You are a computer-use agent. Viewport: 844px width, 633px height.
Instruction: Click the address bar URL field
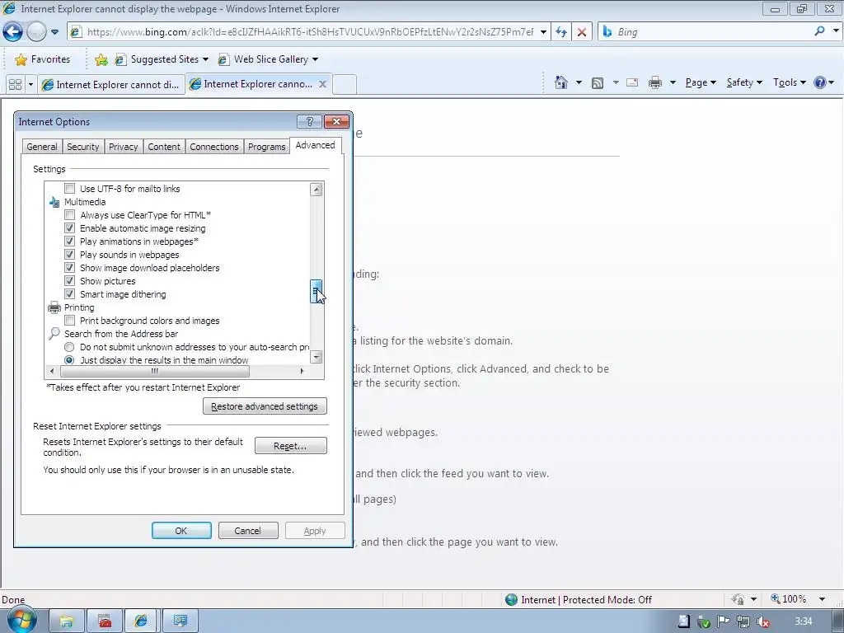pyautogui.click(x=310, y=32)
